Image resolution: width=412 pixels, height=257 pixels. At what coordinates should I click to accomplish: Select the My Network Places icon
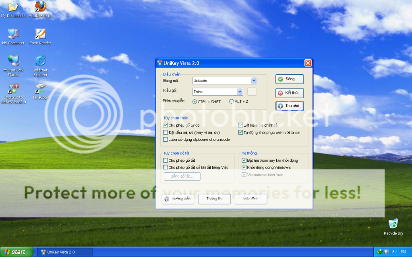point(13,66)
